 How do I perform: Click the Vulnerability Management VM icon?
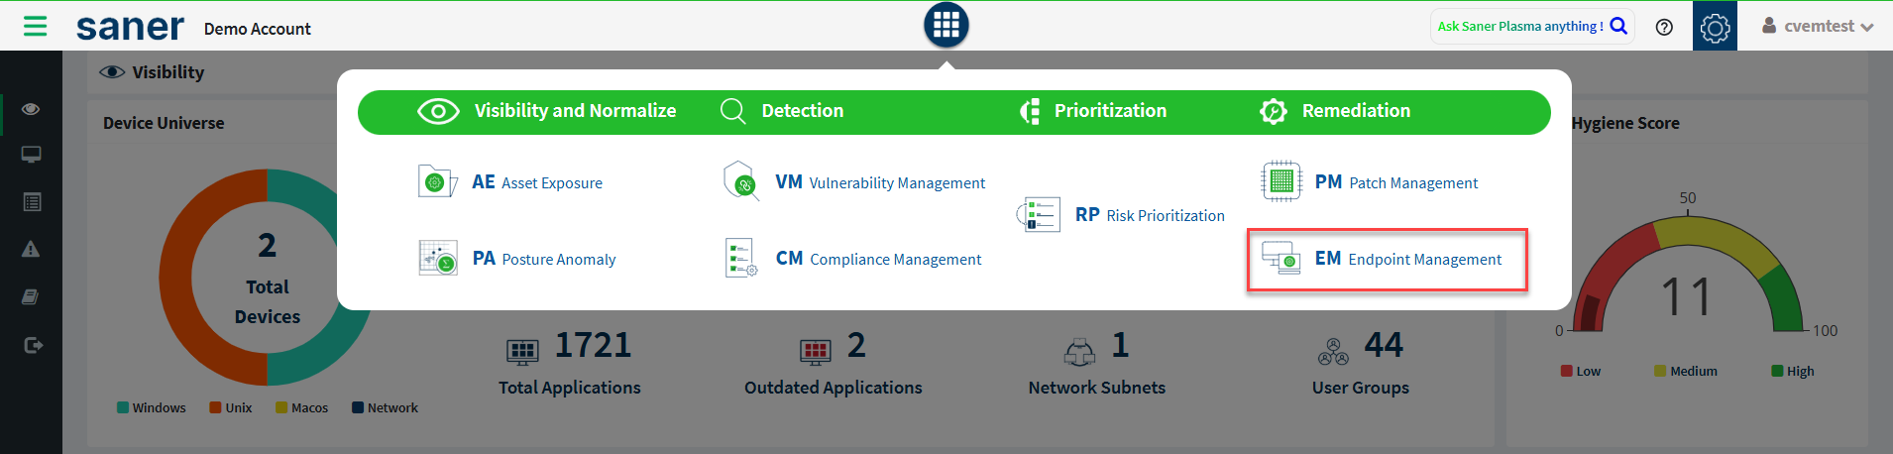tap(741, 182)
